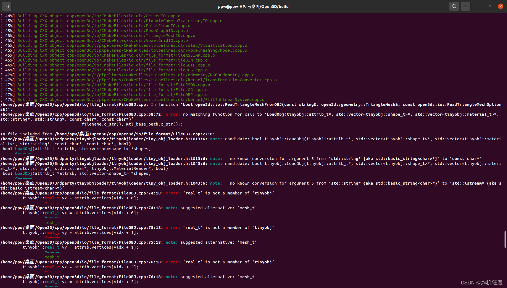Click the FillInLinearSystem.cpp.o build line

(132, 100)
